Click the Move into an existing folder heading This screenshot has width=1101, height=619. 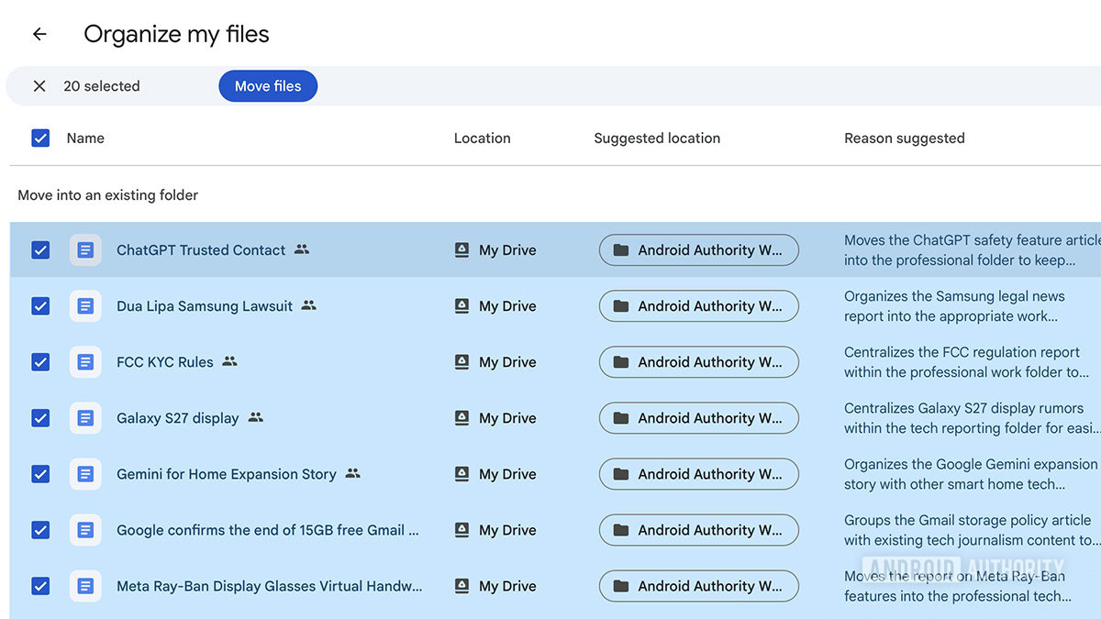coord(108,195)
